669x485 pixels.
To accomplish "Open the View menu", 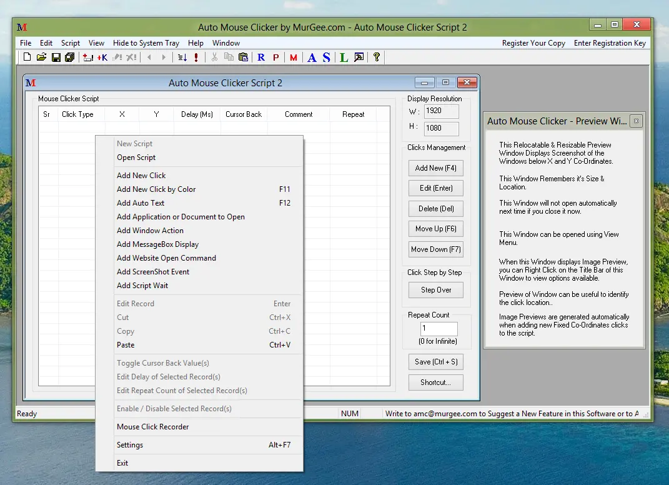I will click(x=96, y=43).
